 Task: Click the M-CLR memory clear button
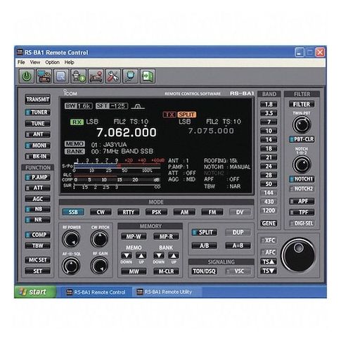coord(166,271)
